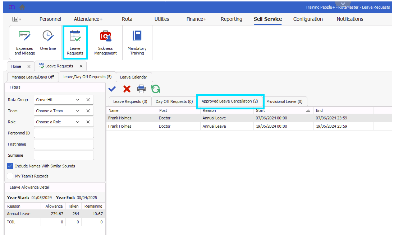This screenshot has height=237, width=394.
Task: Click the red reject cross icon
Action: [127, 89]
